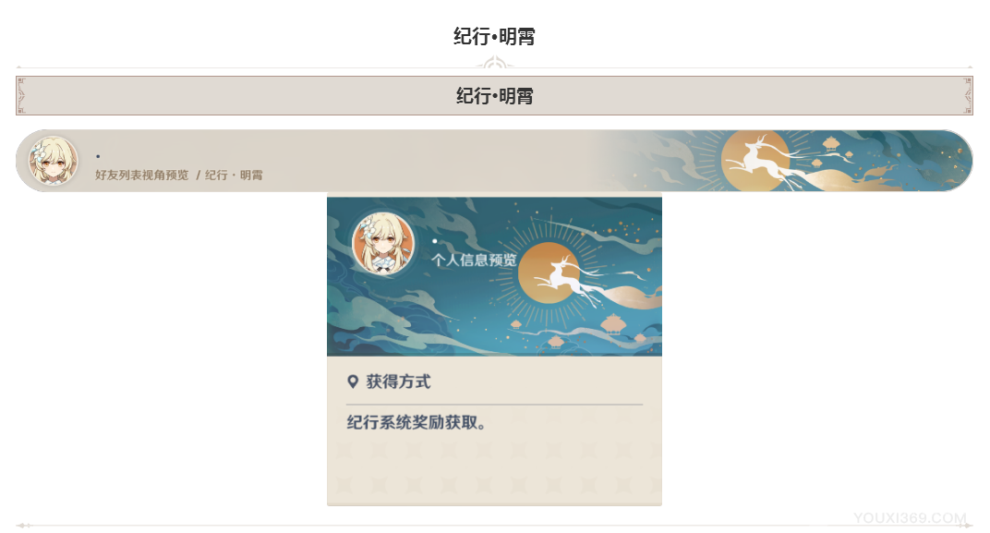Click the namecard artwork preview image
The width and height of the screenshot is (990, 533).
point(494,276)
